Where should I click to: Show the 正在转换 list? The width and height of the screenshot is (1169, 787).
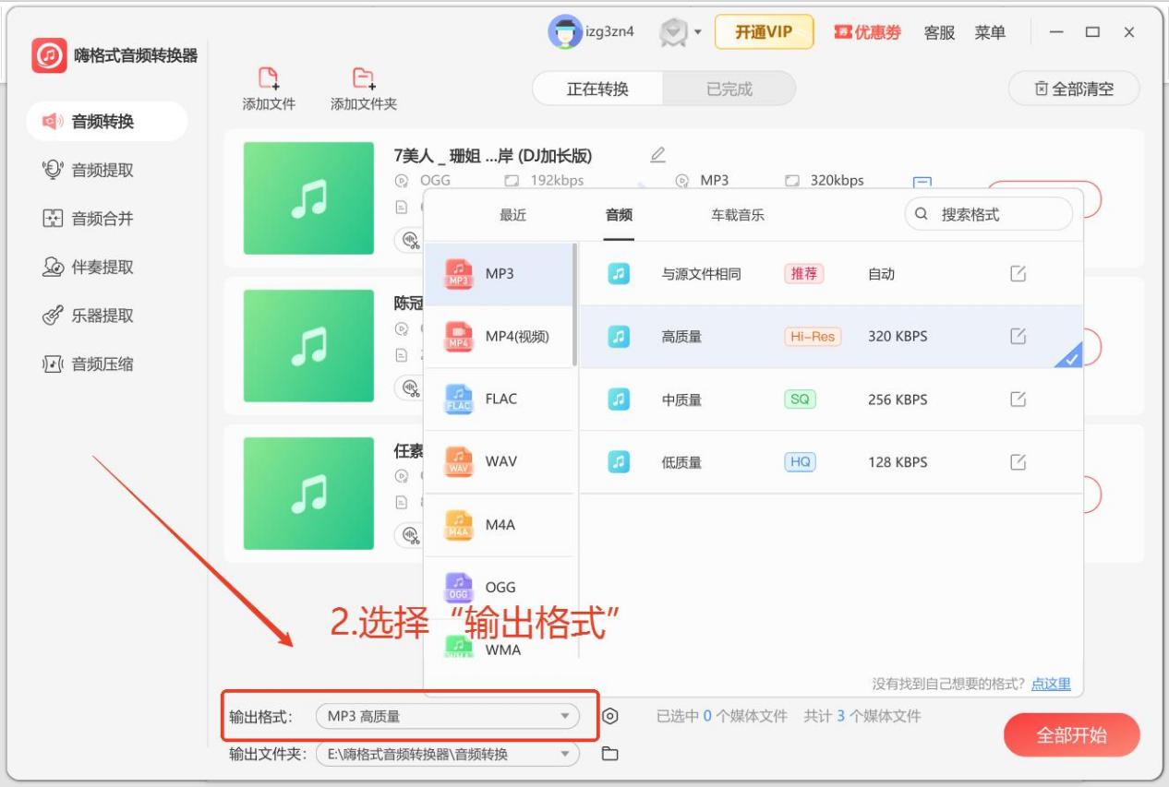(597, 89)
